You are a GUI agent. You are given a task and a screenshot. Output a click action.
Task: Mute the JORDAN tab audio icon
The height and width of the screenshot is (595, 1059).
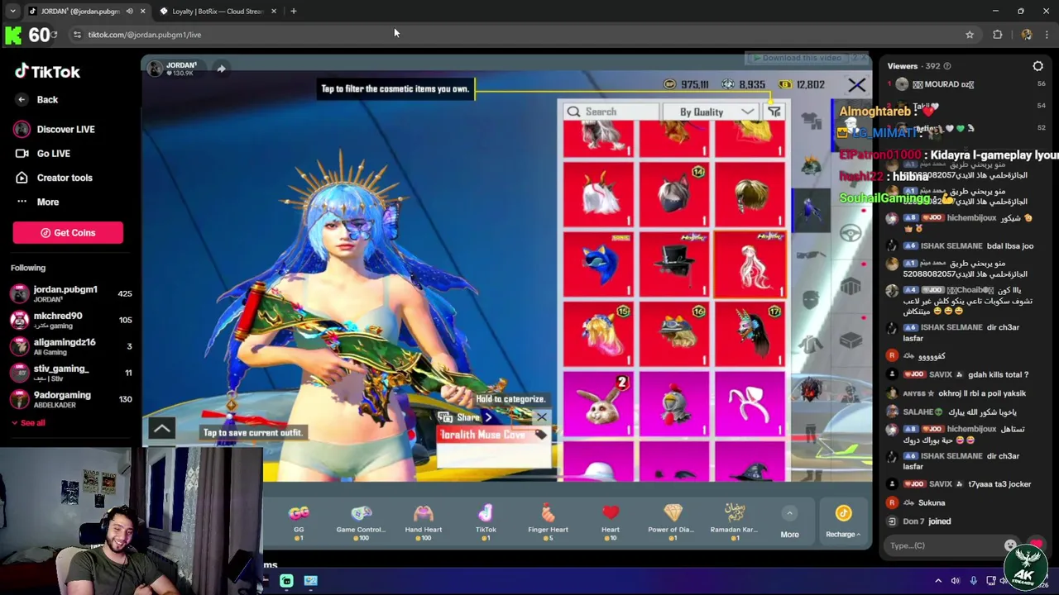coord(129,12)
